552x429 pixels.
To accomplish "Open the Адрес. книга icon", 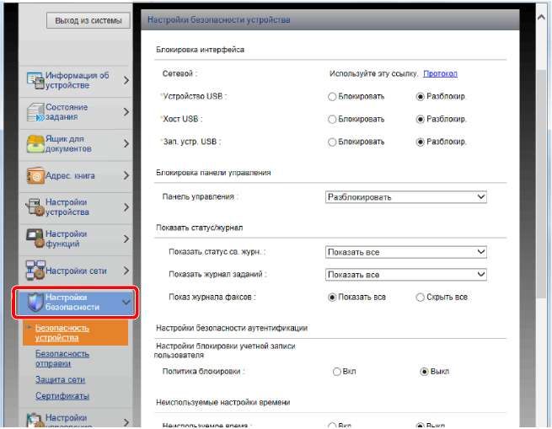I will point(35,176).
